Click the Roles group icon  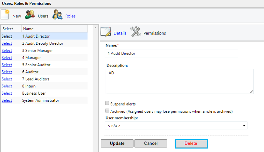tap(57, 16)
